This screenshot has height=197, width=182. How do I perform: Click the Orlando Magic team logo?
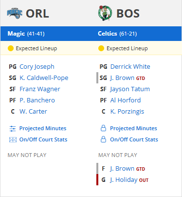[x=15, y=13]
